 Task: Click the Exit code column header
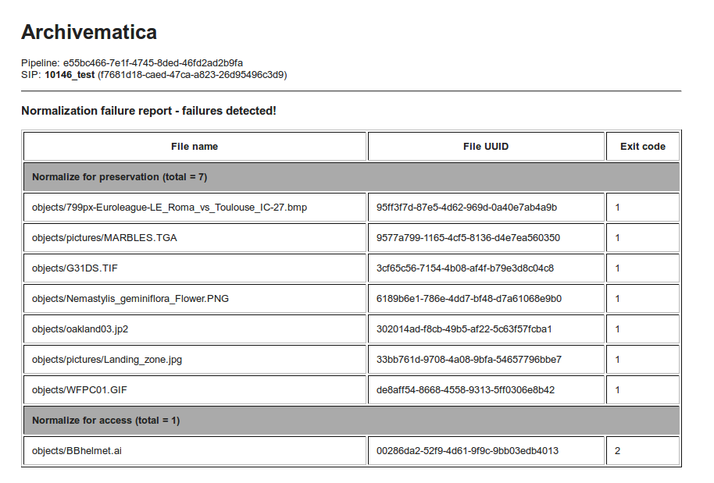642,147
